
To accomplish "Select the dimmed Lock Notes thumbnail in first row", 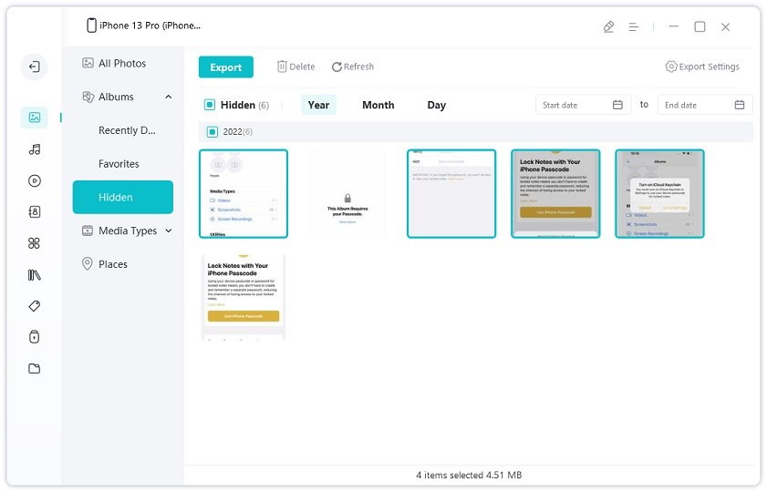I will coord(555,194).
